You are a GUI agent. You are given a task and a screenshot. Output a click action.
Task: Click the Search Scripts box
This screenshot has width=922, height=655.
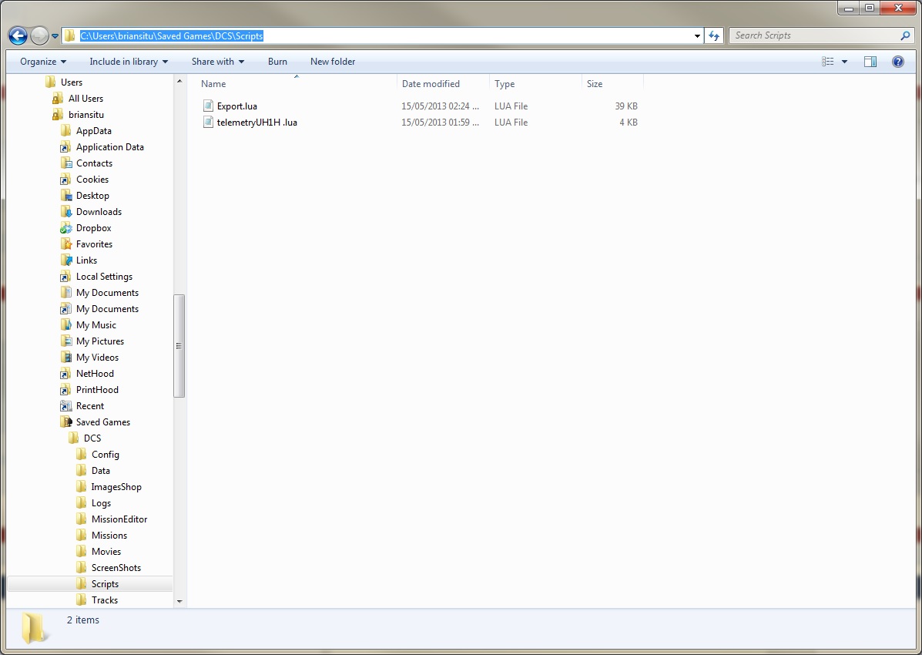point(821,35)
